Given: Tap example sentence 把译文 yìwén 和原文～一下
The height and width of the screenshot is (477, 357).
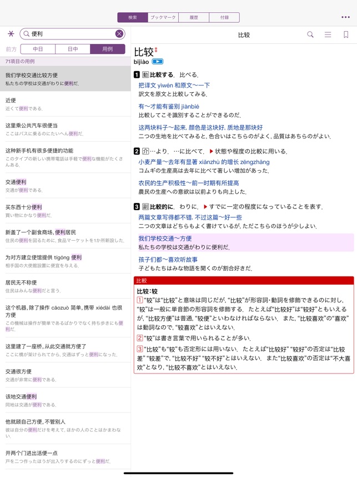Looking at the screenshot, I should [x=174, y=86].
